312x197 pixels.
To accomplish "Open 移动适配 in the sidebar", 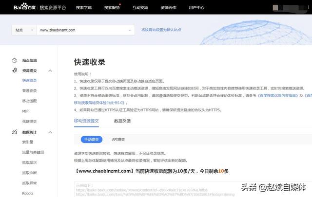I will click(x=29, y=101).
